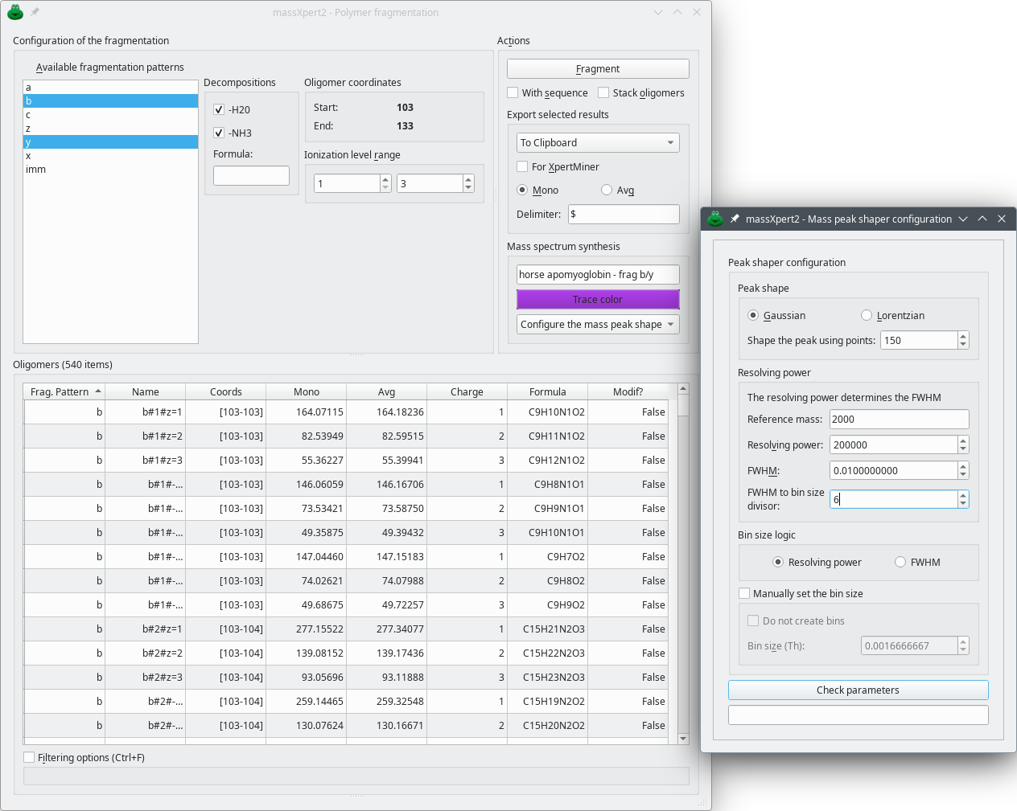Click the Reference mass input field

coord(899,420)
